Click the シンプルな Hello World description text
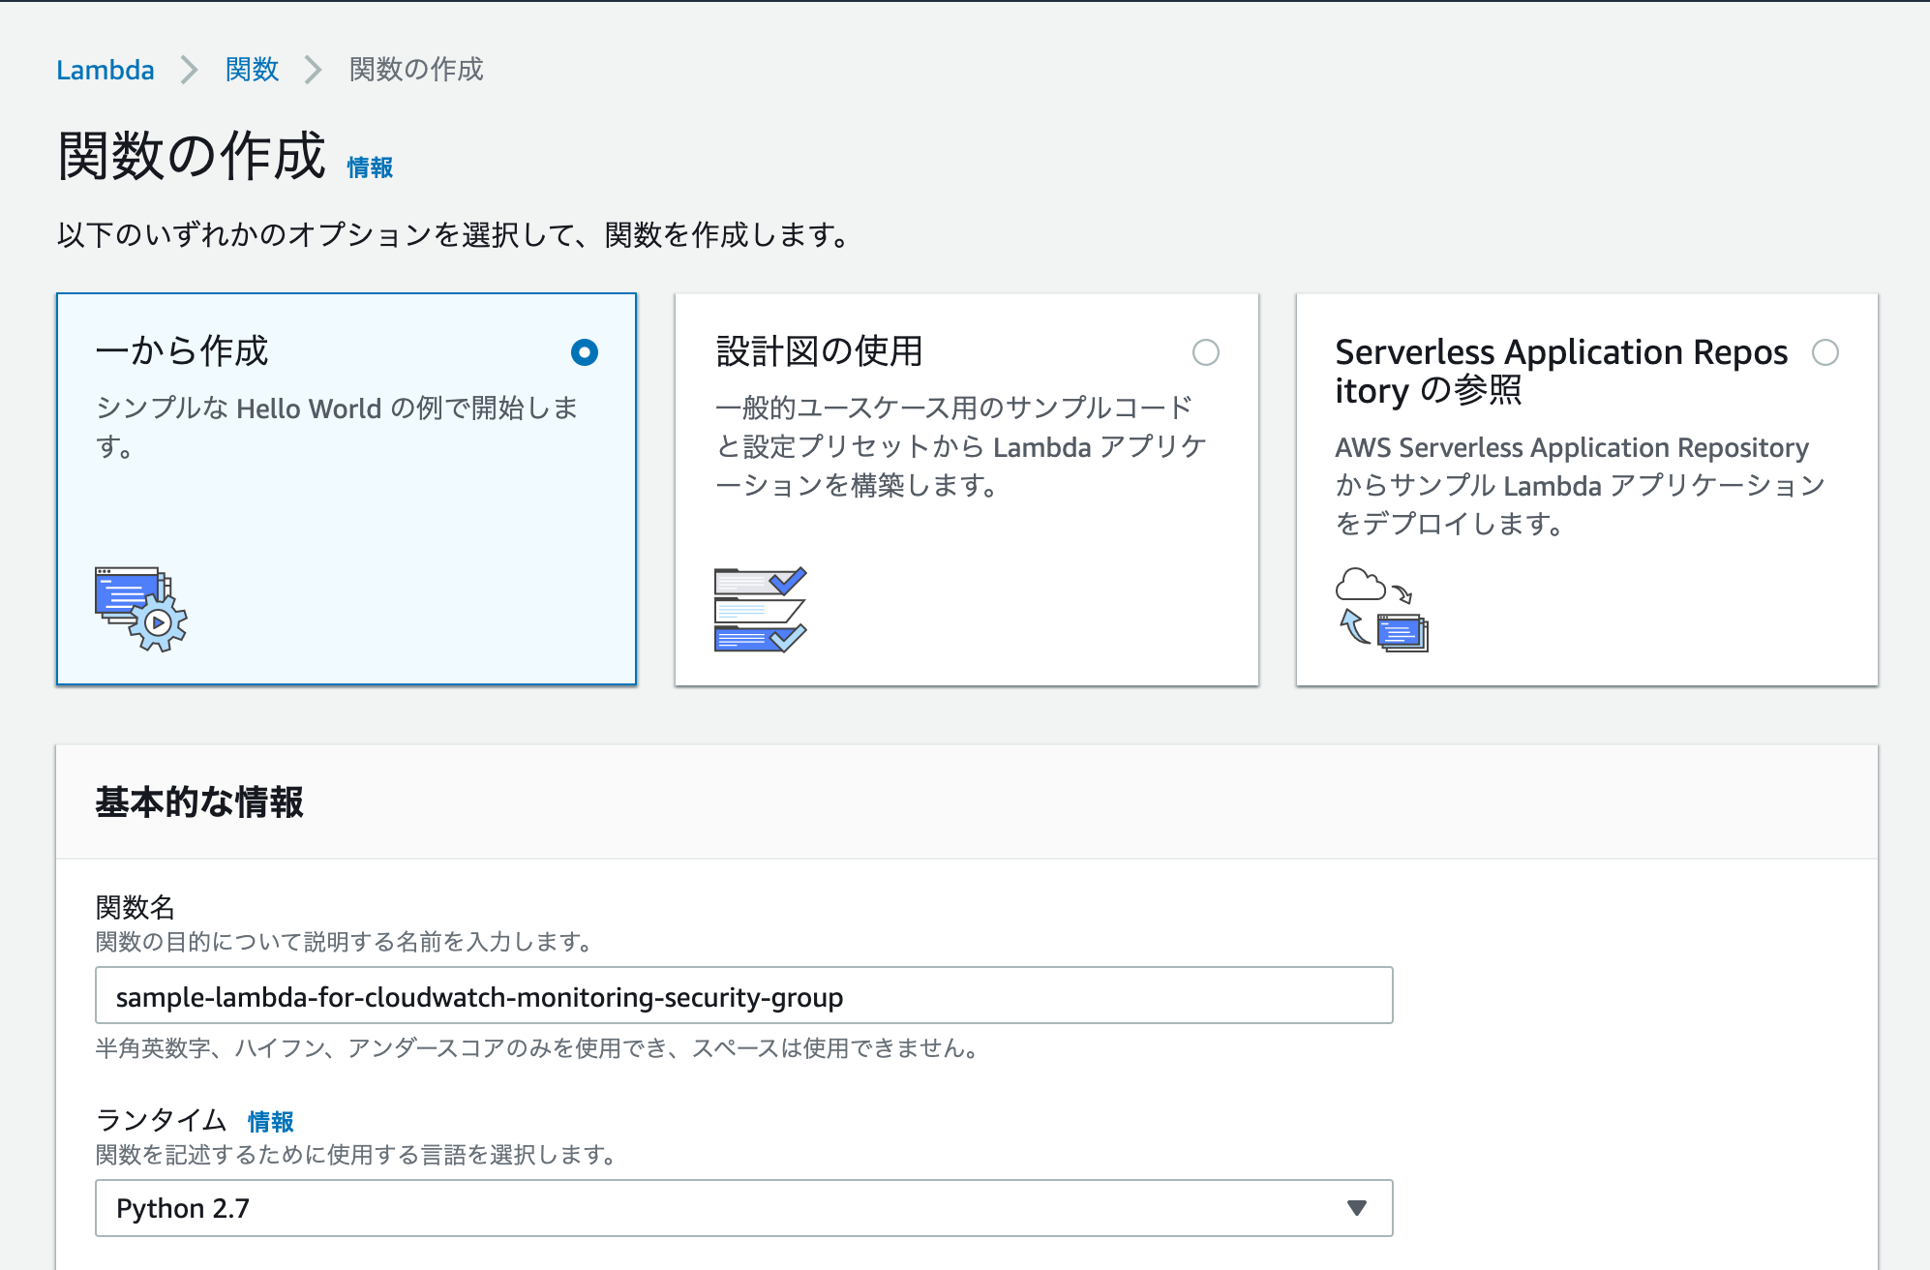Image resolution: width=1930 pixels, height=1270 pixels. (337, 427)
